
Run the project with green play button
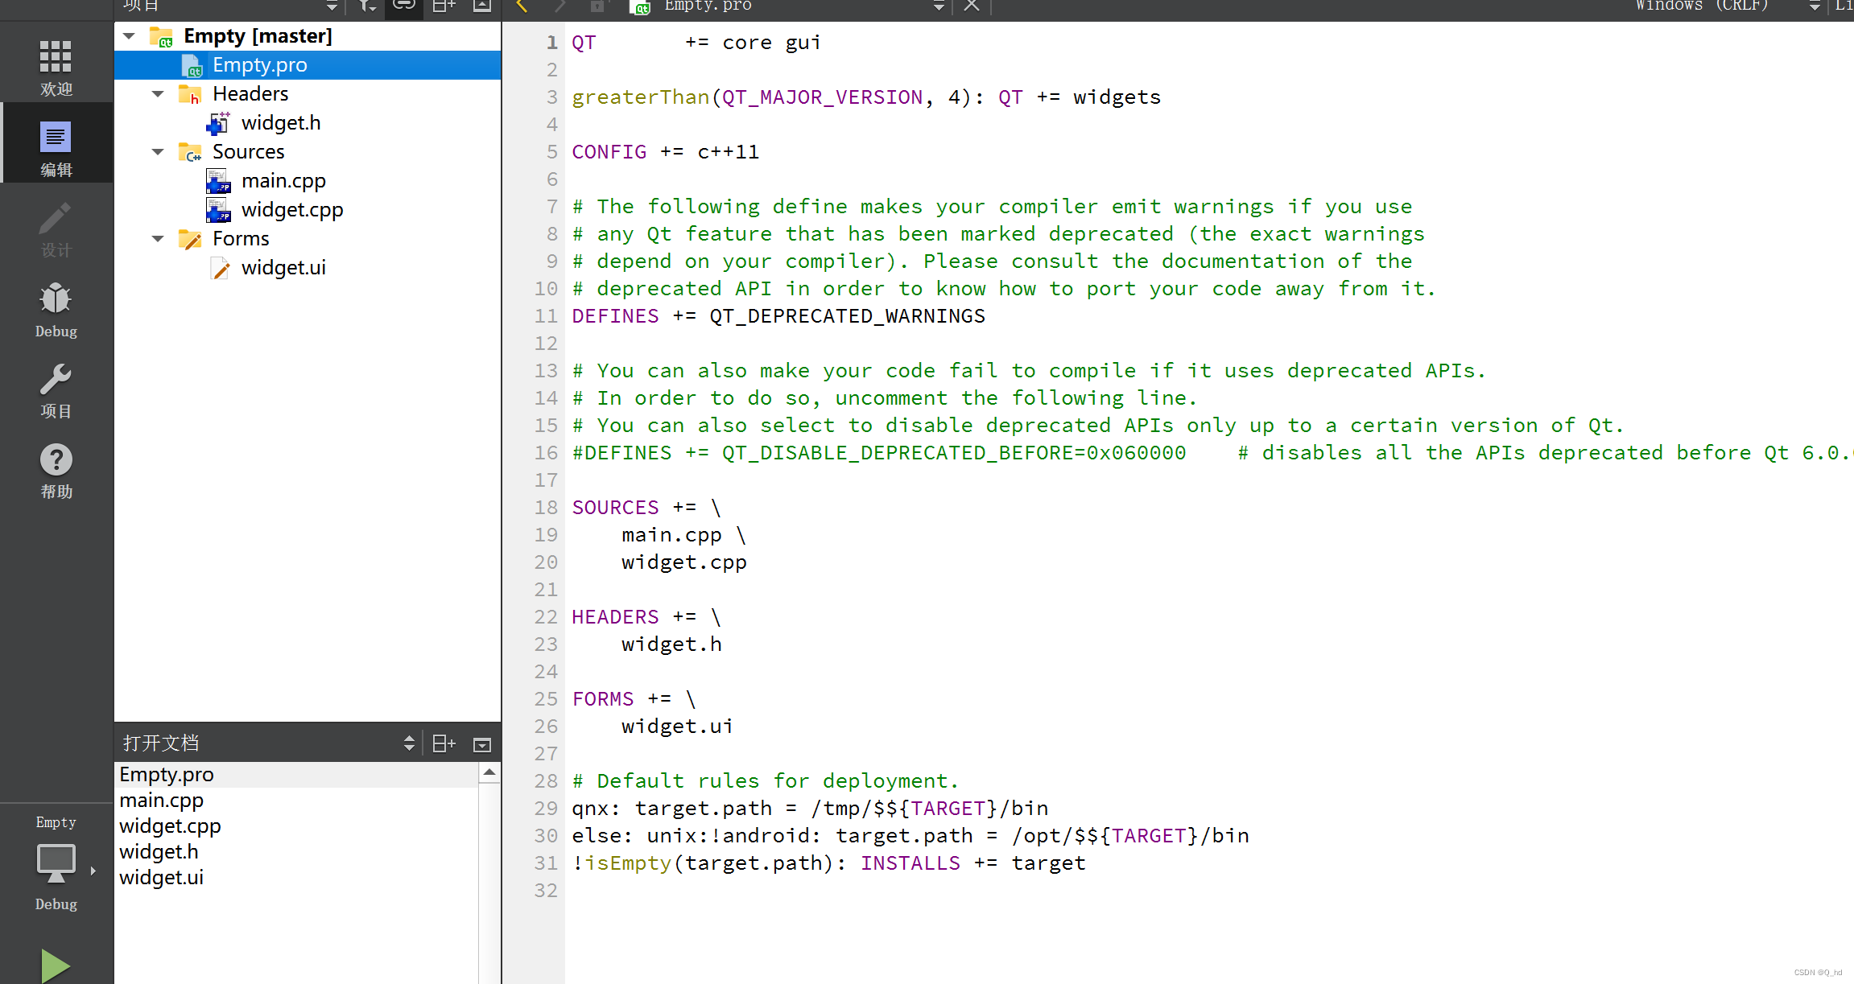[x=56, y=965]
